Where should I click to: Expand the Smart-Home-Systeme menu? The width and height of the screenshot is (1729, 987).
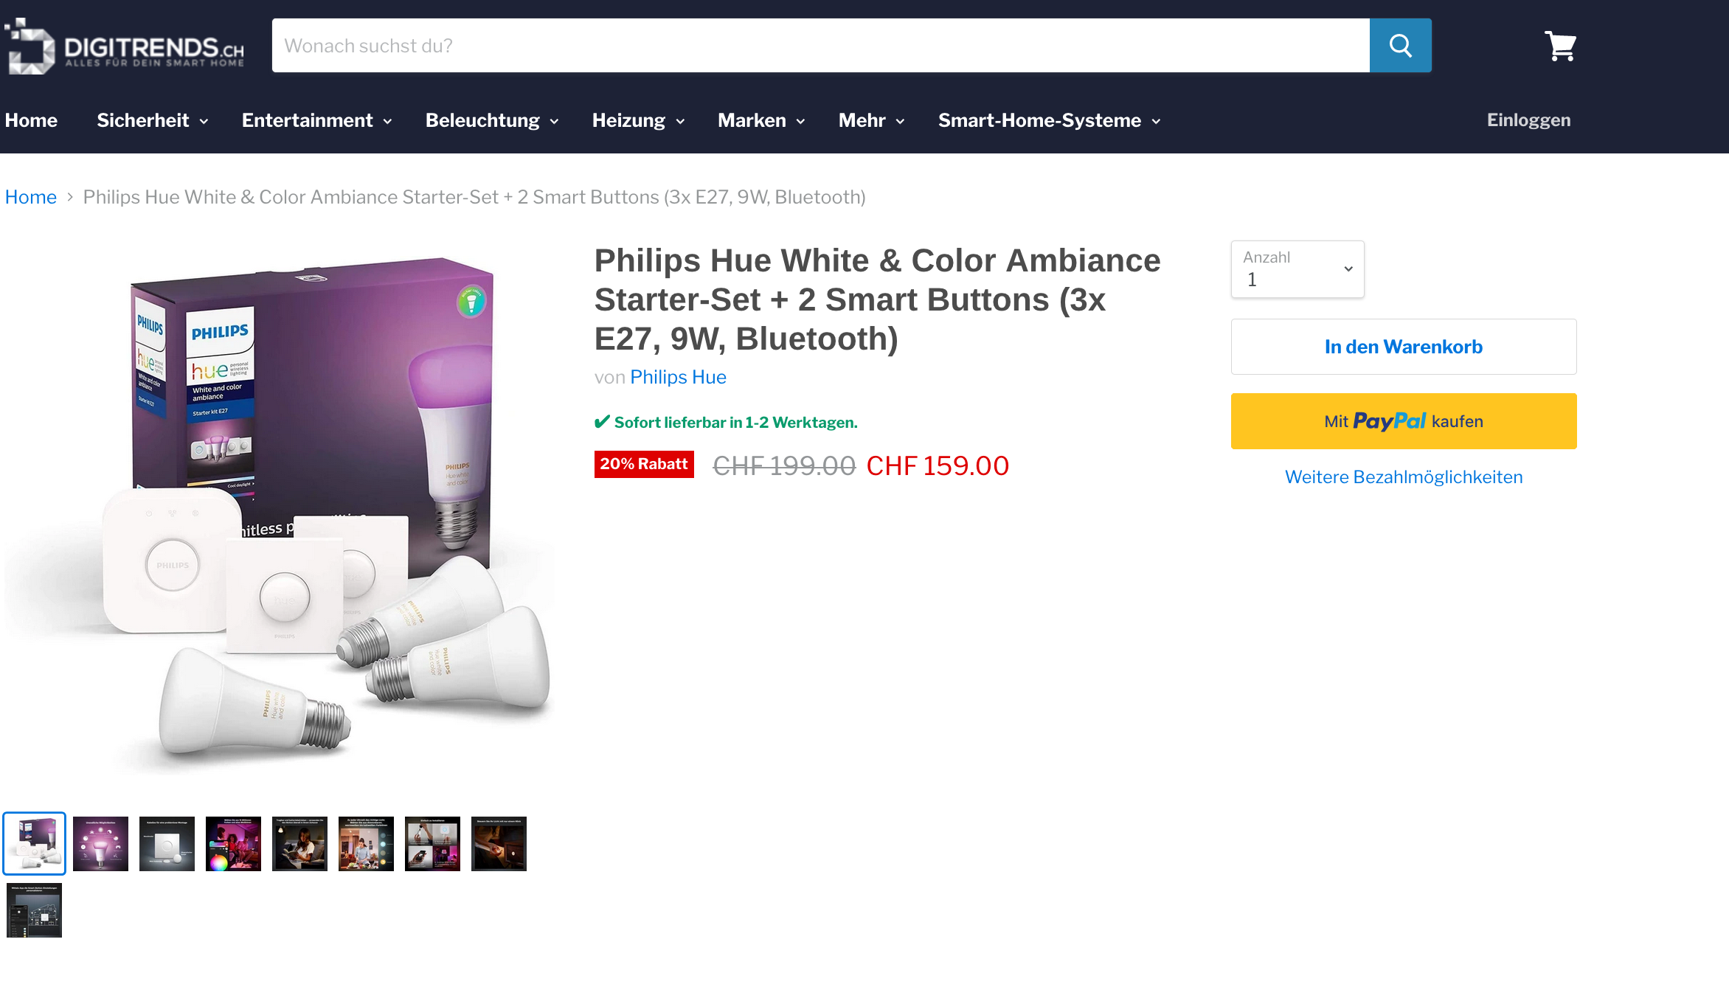(1049, 120)
